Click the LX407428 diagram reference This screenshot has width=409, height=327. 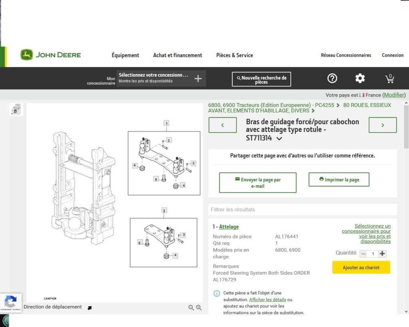[x=50, y=298]
